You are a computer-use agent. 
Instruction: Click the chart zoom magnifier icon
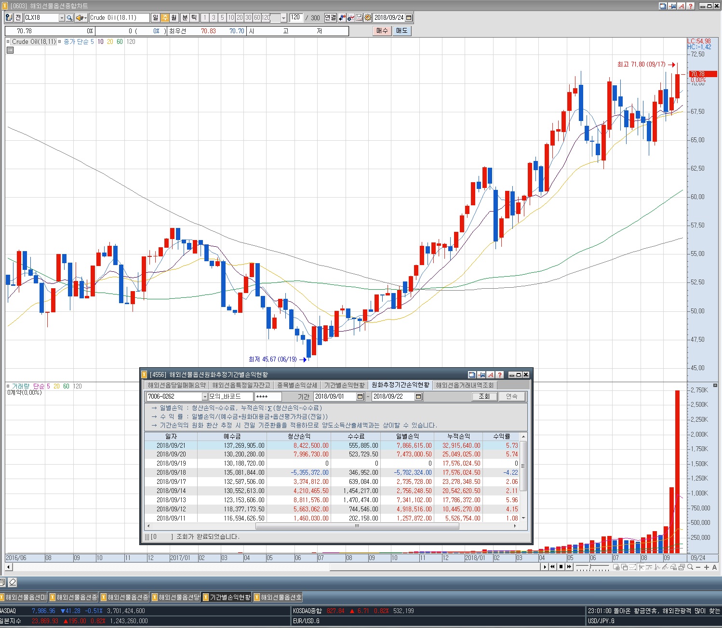click(x=690, y=567)
